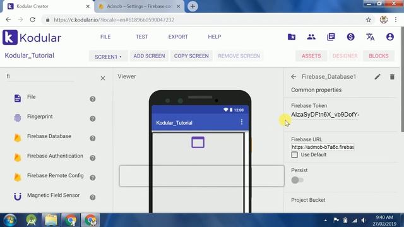Show help for Firebase Authentication
The height and width of the screenshot is (227, 404).
point(93,158)
